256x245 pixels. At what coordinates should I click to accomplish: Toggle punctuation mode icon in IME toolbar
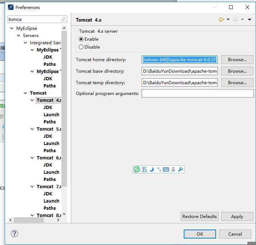coord(159,169)
